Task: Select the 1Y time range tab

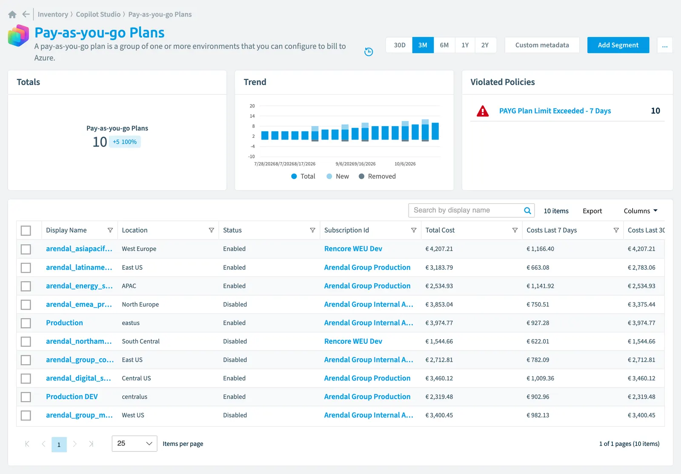Action: point(465,45)
